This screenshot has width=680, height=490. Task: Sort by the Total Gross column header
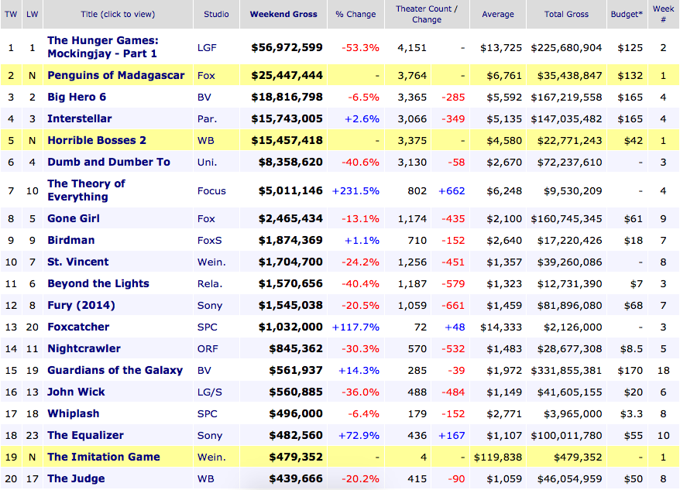pos(566,14)
